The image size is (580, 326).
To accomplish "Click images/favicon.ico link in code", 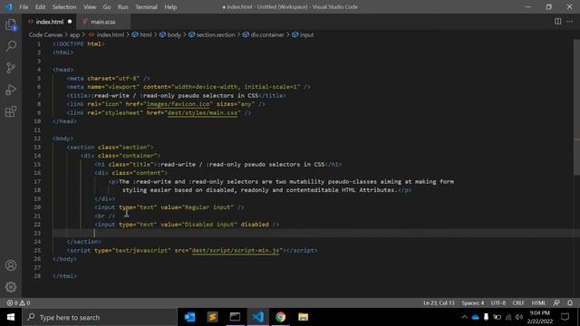I will (178, 104).
